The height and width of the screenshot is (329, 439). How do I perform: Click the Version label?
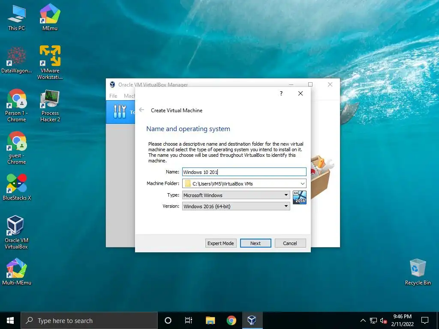coord(171,206)
